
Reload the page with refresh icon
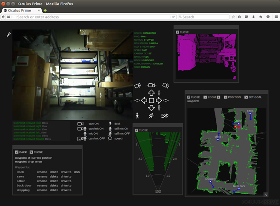pos(173,17)
